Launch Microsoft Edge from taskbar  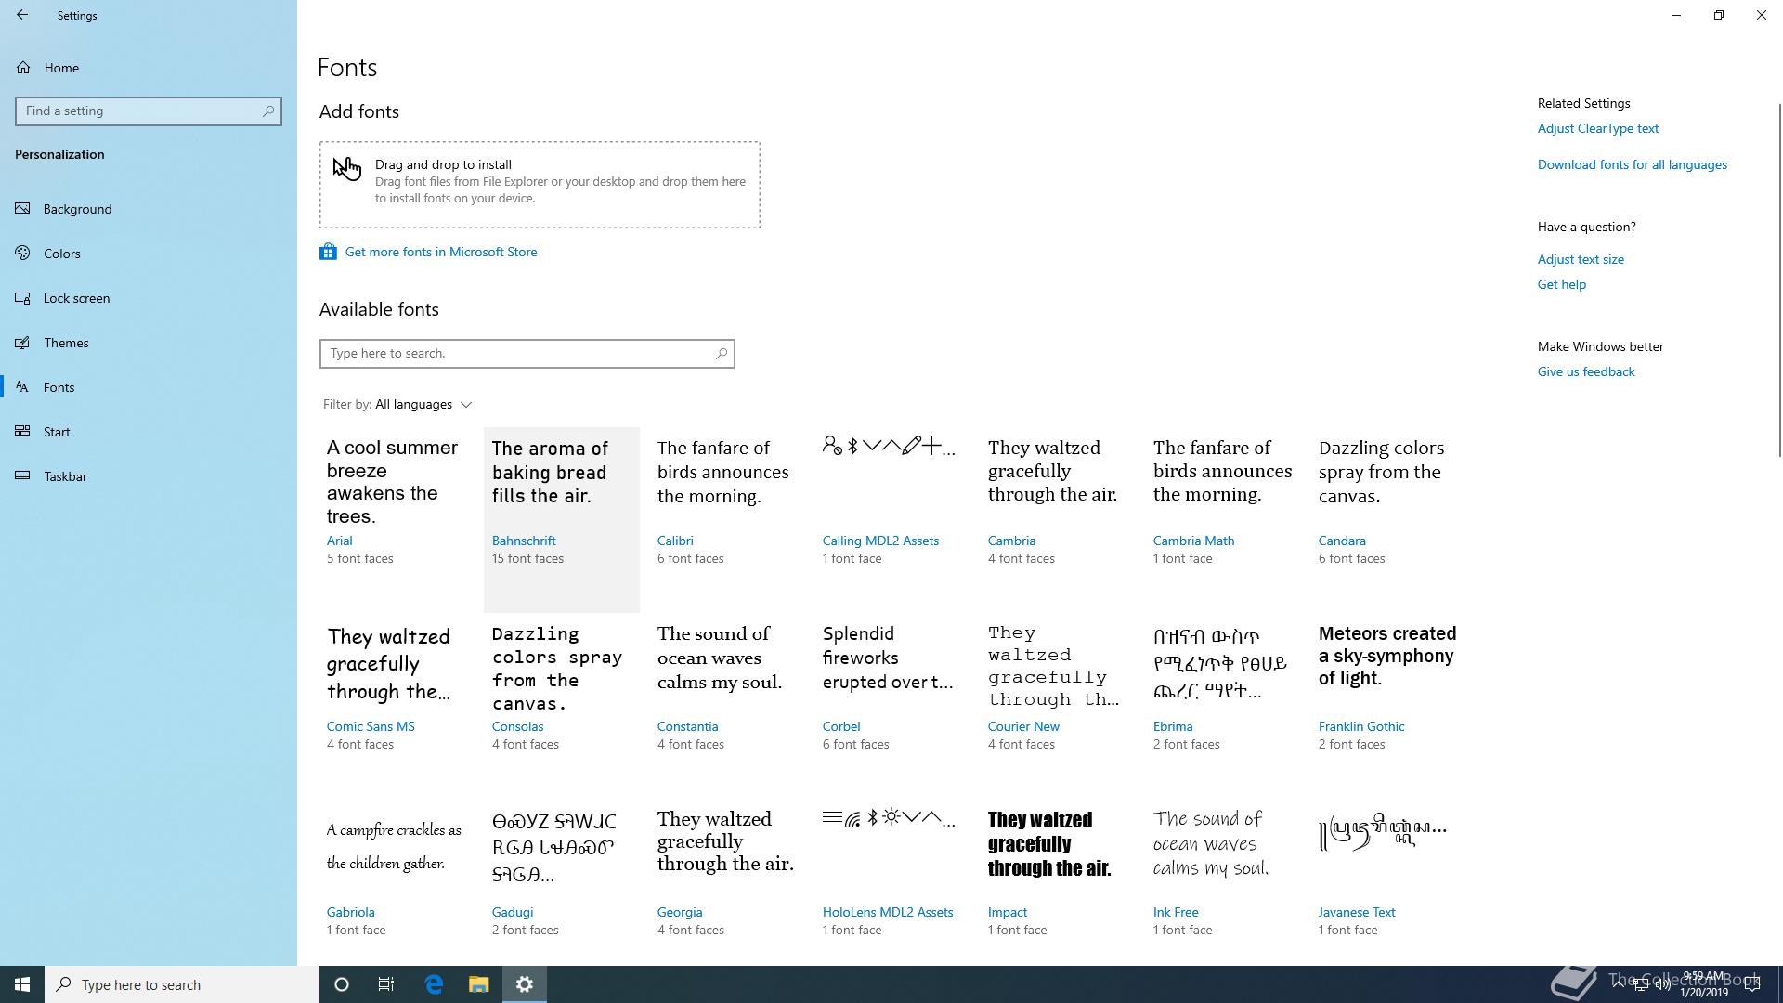pyautogui.click(x=433, y=984)
